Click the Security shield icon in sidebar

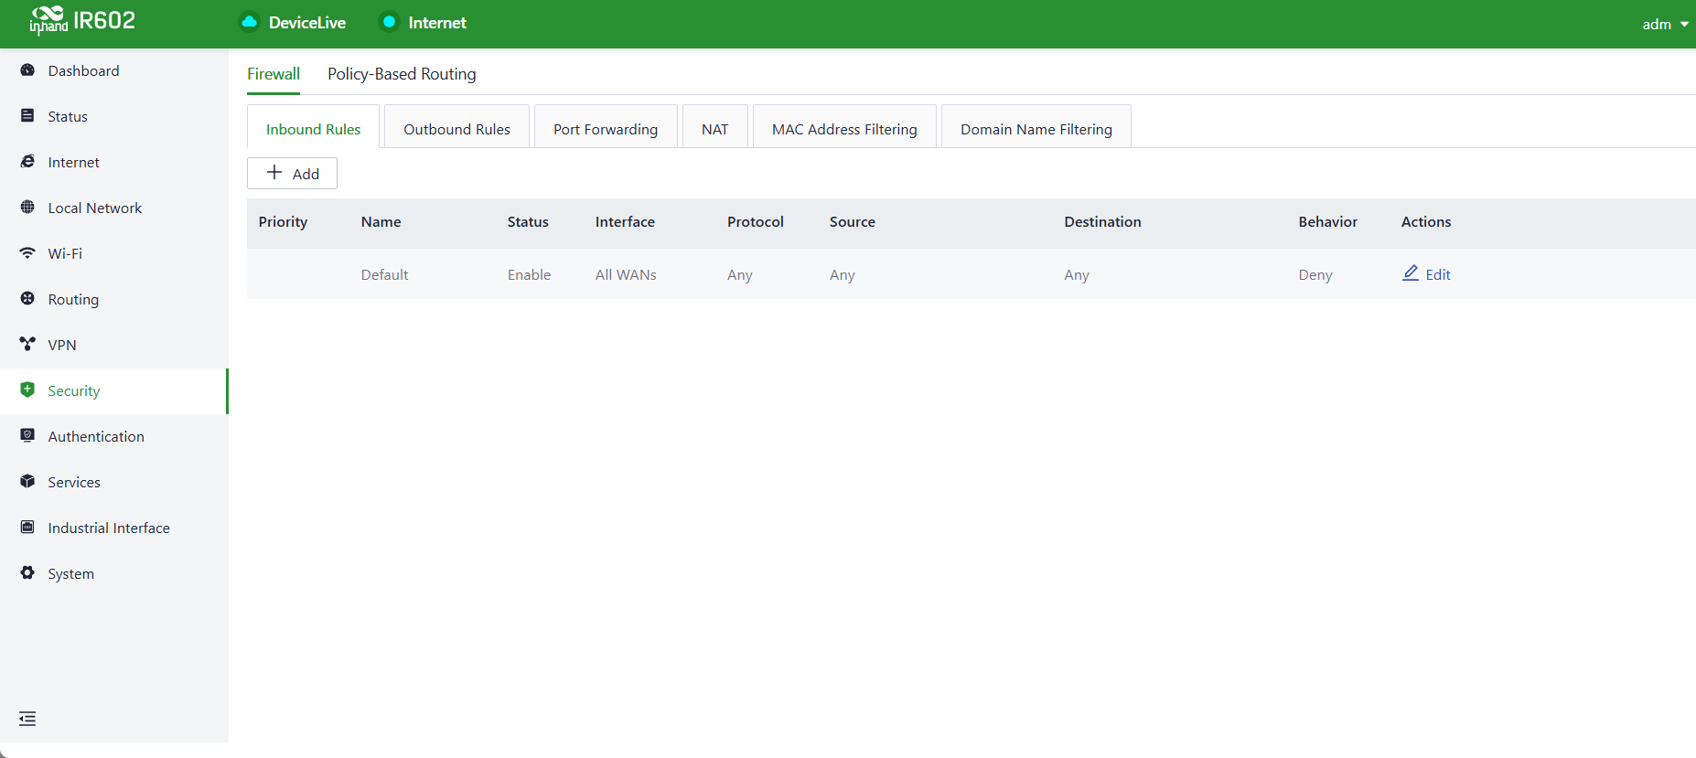coord(27,390)
